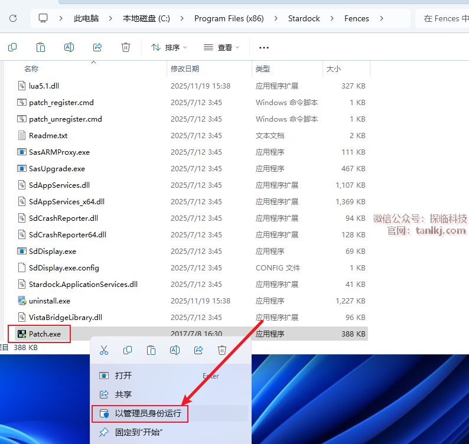Click the share icon in top toolbar

click(x=97, y=47)
